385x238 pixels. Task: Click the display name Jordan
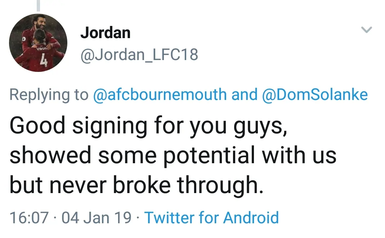(x=105, y=33)
